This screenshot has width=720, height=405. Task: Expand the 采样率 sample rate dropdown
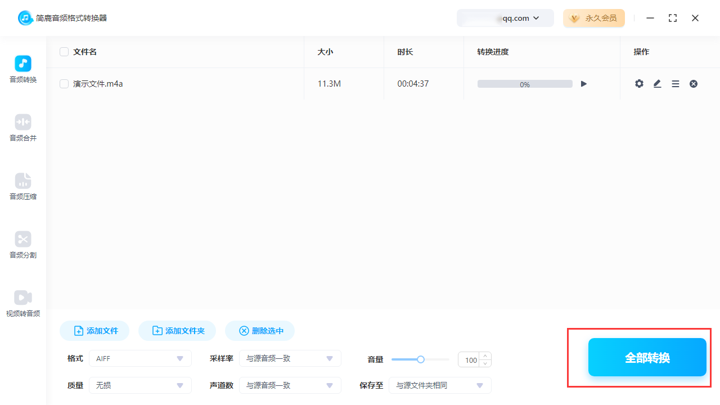[x=290, y=358]
